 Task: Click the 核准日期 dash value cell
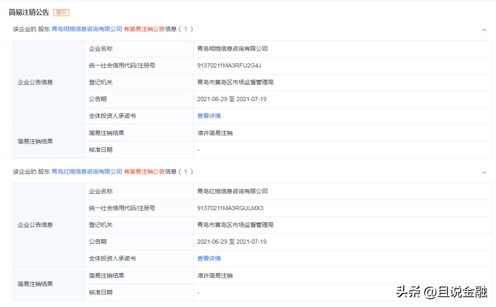tap(198, 149)
